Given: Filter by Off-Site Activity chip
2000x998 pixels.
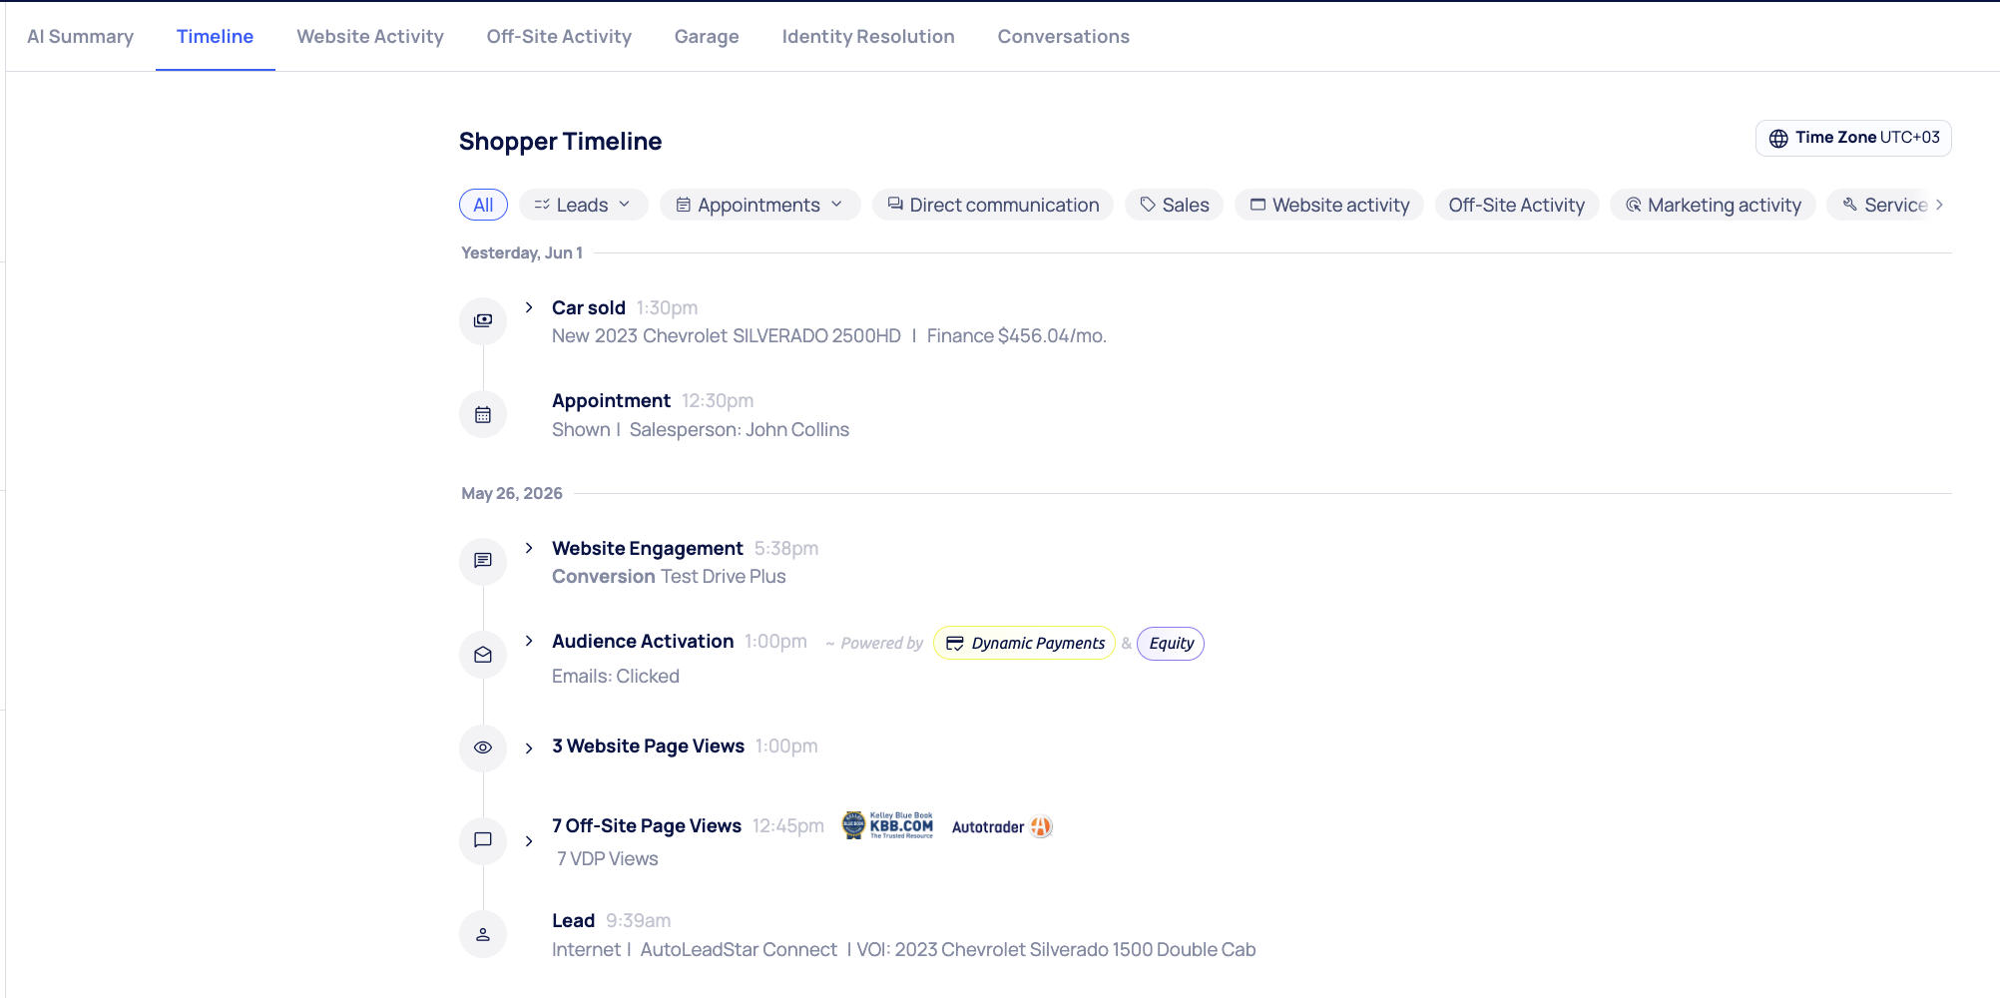Looking at the screenshot, I should point(1517,205).
